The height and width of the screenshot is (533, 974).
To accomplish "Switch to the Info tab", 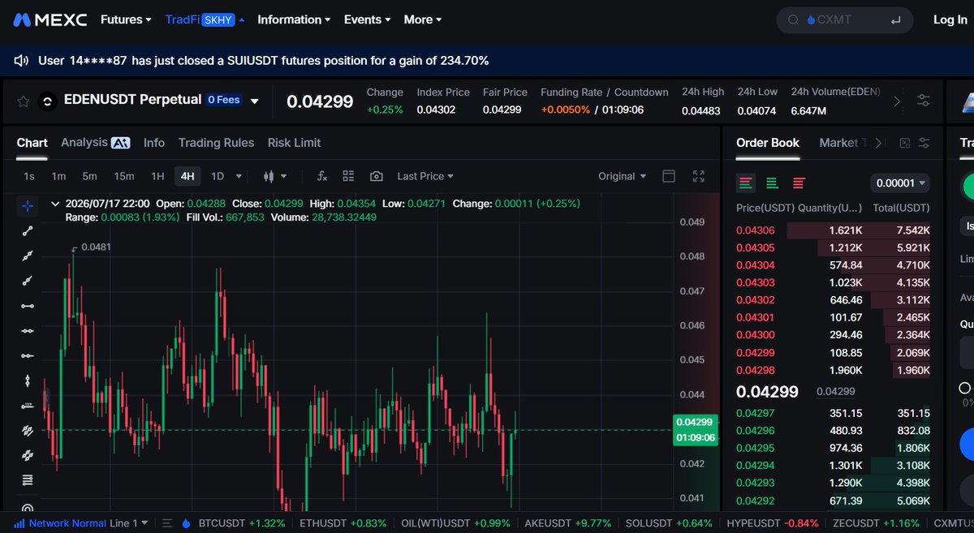I will pyautogui.click(x=154, y=143).
